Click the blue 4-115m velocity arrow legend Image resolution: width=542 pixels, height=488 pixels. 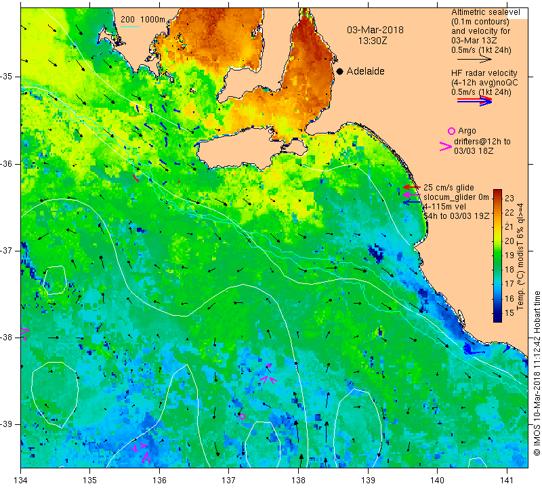point(412,203)
